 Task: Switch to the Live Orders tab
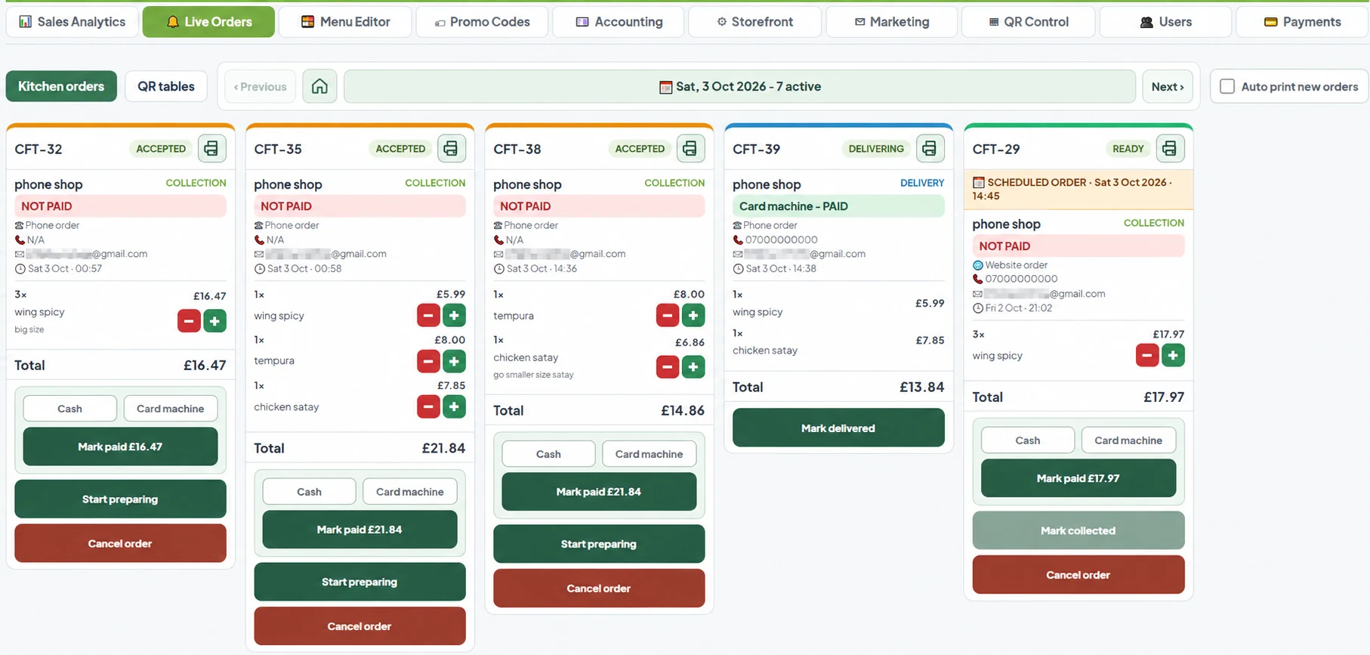208,22
